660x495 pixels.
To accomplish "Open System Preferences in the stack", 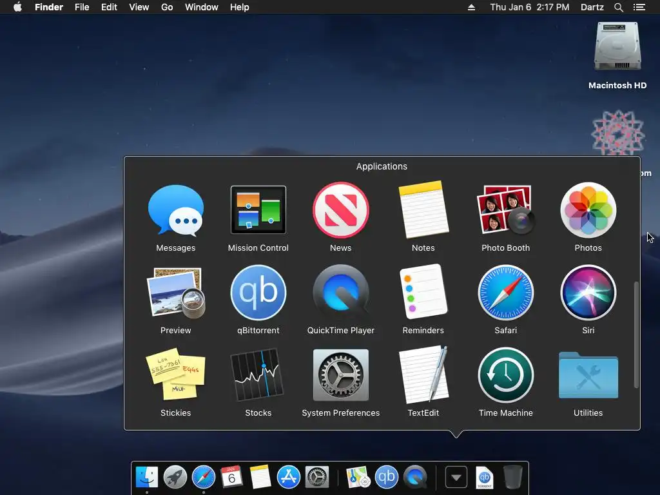I will [x=340, y=375].
